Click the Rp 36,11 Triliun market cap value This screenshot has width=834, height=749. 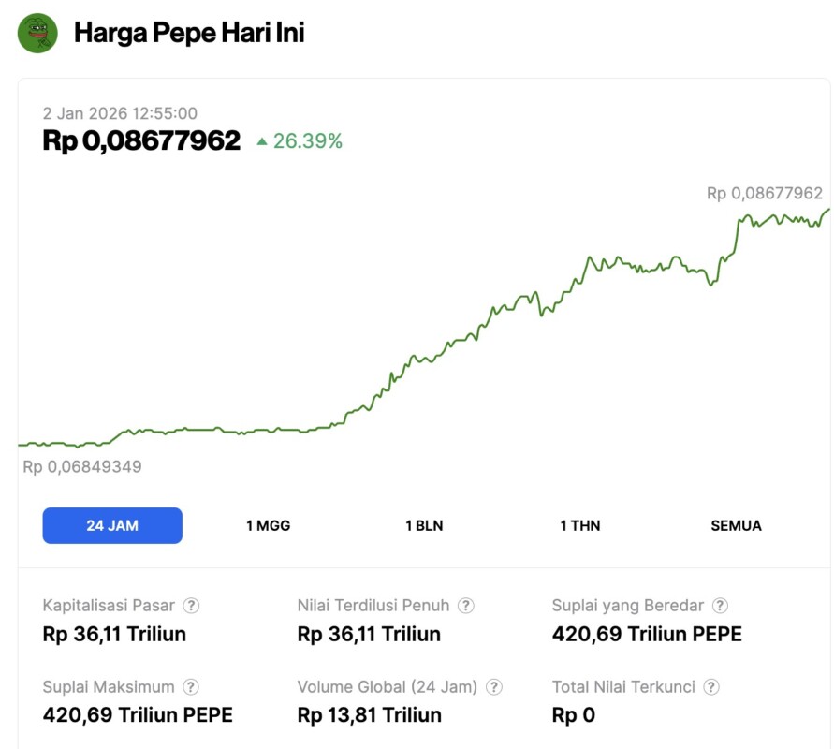(x=114, y=634)
